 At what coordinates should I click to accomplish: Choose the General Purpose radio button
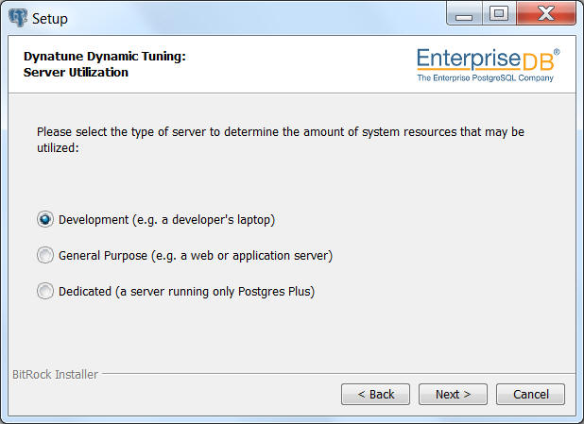point(45,255)
